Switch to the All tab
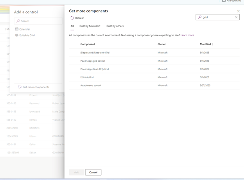Screen dimensions: 244x180 click(72, 26)
